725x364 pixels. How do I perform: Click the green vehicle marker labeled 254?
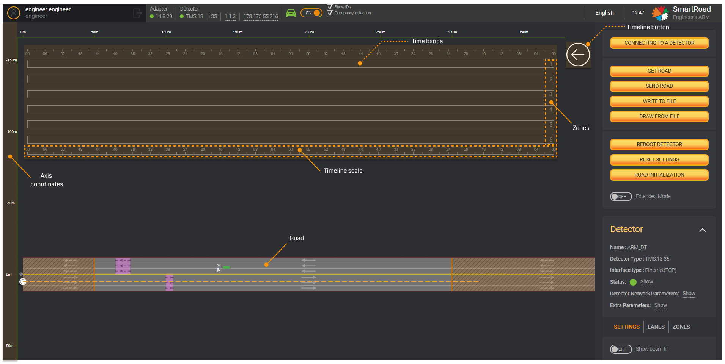click(x=226, y=267)
